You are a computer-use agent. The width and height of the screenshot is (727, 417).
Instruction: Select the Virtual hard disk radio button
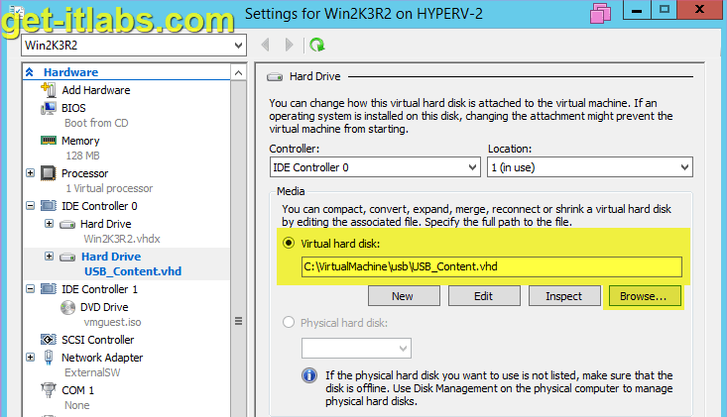(x=289, y=243)
